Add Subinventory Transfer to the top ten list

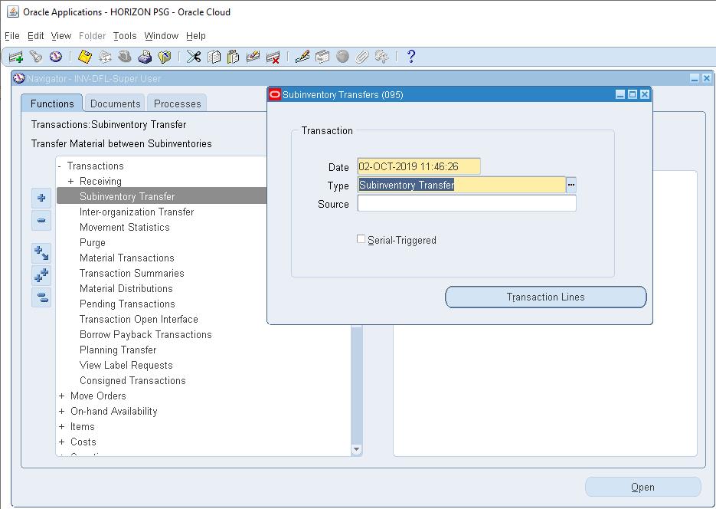point(42,199)
